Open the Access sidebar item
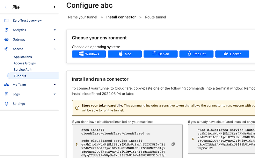 coord(18,49)
